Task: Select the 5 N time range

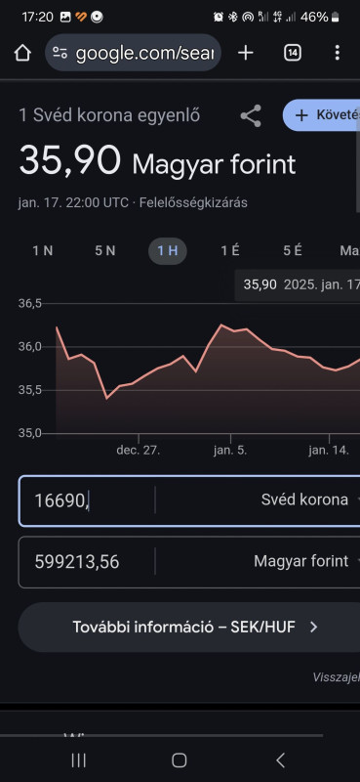Action: click(105, 251)
